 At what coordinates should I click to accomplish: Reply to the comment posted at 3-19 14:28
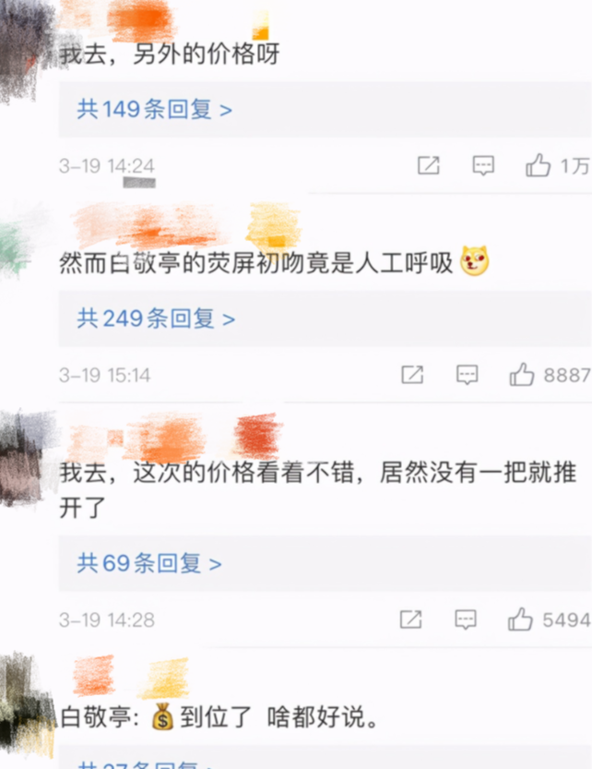(466, 619)
